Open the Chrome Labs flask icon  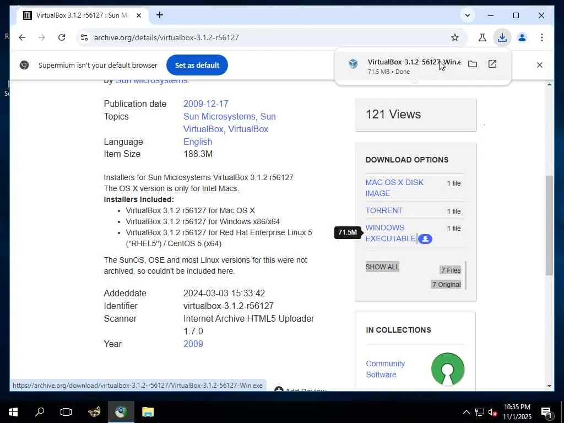click(x=482, y=37)
